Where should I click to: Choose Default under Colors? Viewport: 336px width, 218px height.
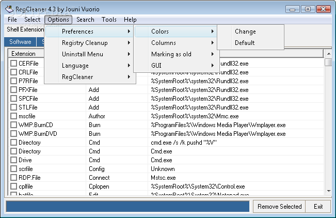[x=251, y=43]
